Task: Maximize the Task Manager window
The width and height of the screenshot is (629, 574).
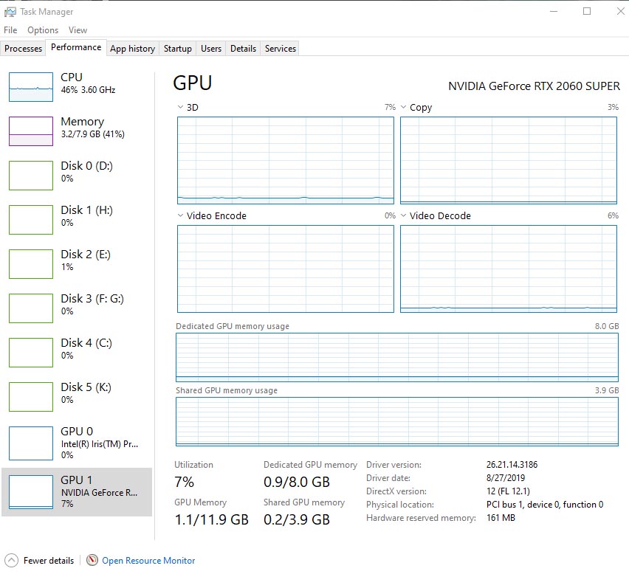Action: pyautogui.click(x=587, y=11)
